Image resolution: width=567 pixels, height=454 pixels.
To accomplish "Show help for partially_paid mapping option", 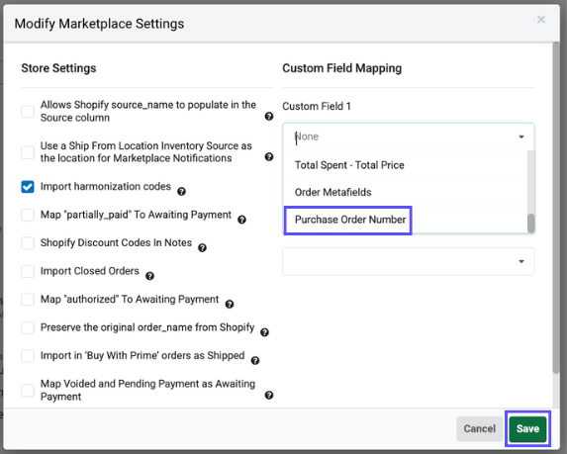I will pyautogui.click(x=241, y=220).
